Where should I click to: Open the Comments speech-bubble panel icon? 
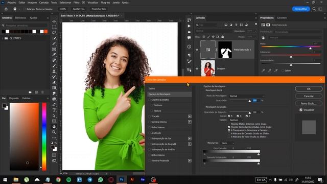click(x=189, y=38)
